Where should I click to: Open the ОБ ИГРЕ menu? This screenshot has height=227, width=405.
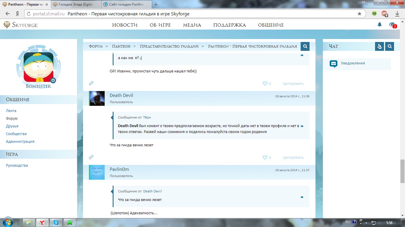[160, 25]
